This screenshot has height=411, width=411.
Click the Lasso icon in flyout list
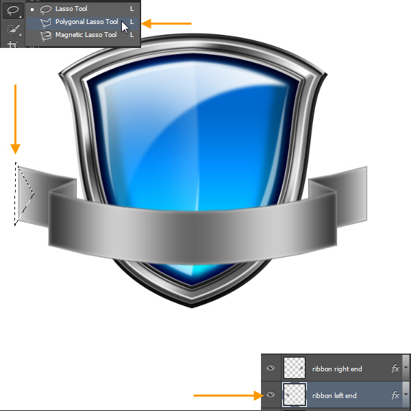click(x=47, y=9)
